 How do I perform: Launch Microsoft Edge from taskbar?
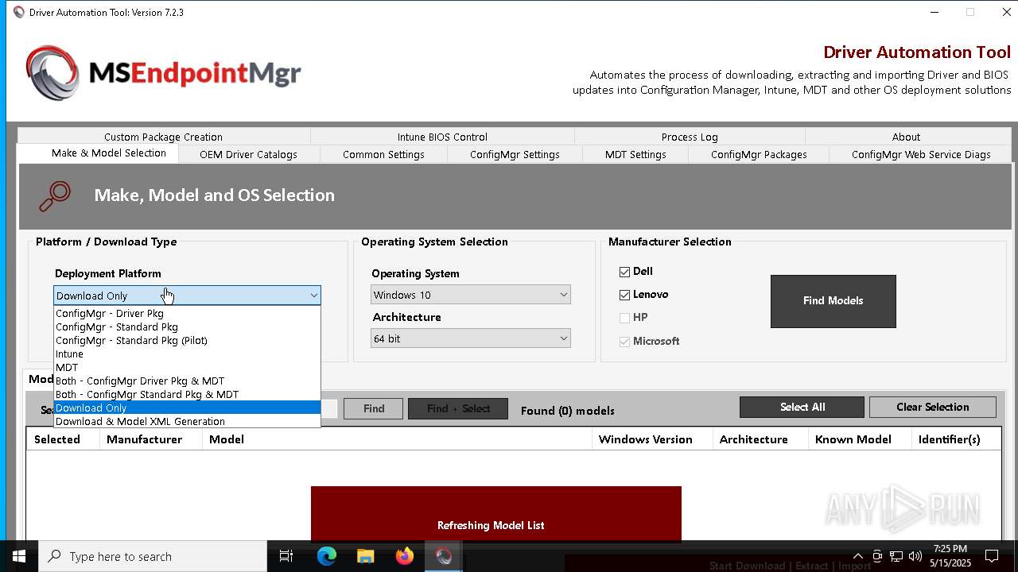pyautogui.click(x=327, y=556)
